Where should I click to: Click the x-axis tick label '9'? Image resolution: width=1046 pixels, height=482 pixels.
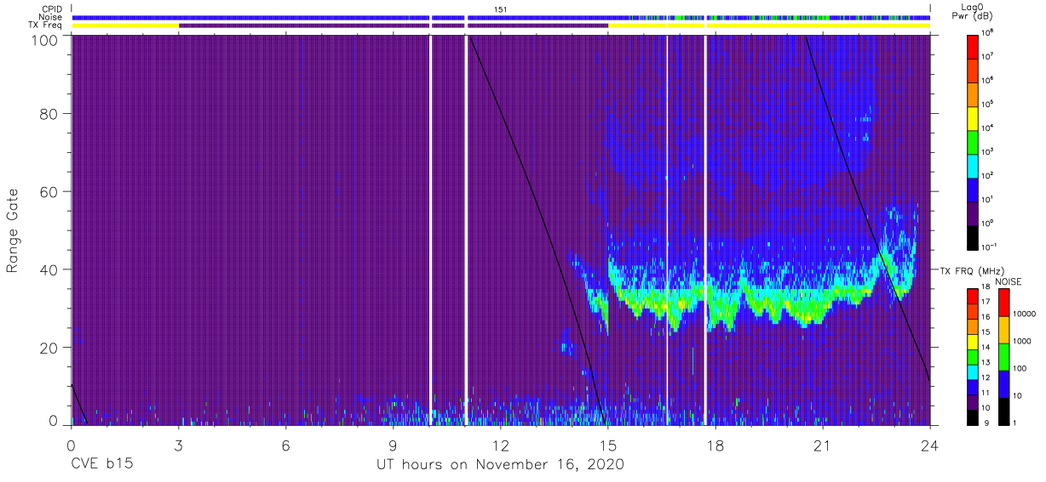[394, 445]
